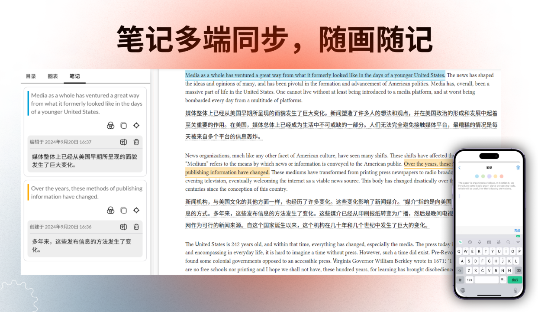The image size is (554, 312).
Task: Copy the 'Media as a whole' note text
Action: coord(124,125)
